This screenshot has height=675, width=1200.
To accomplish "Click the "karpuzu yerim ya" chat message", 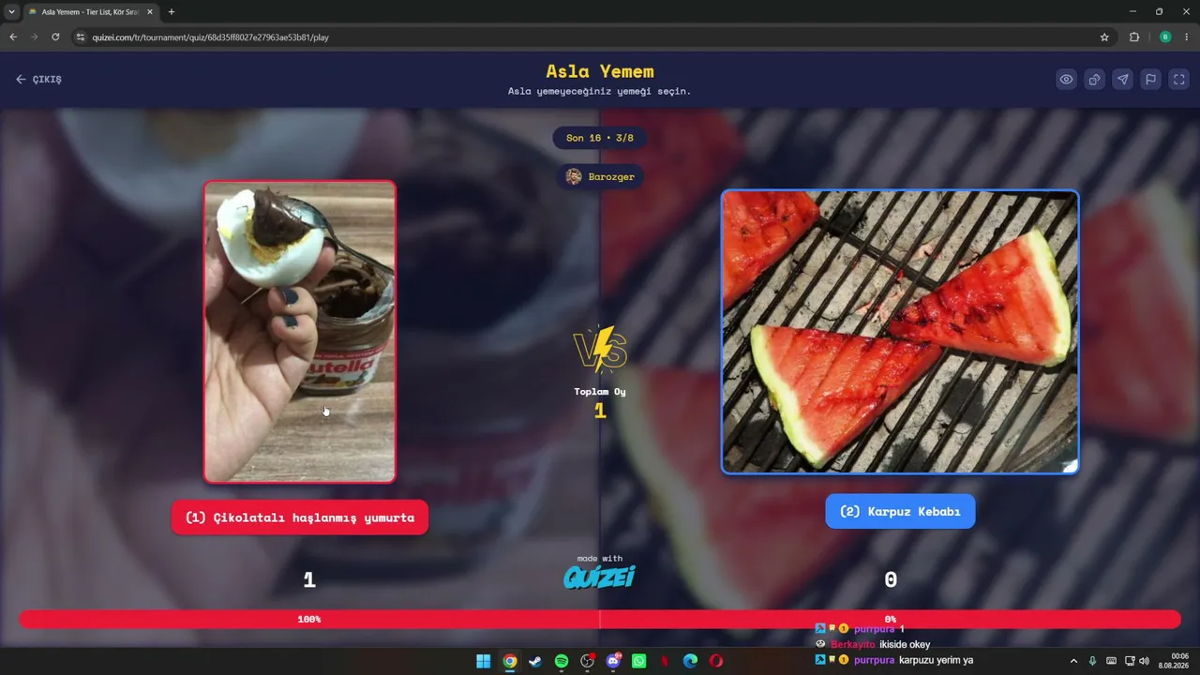I will coord(936,660).
